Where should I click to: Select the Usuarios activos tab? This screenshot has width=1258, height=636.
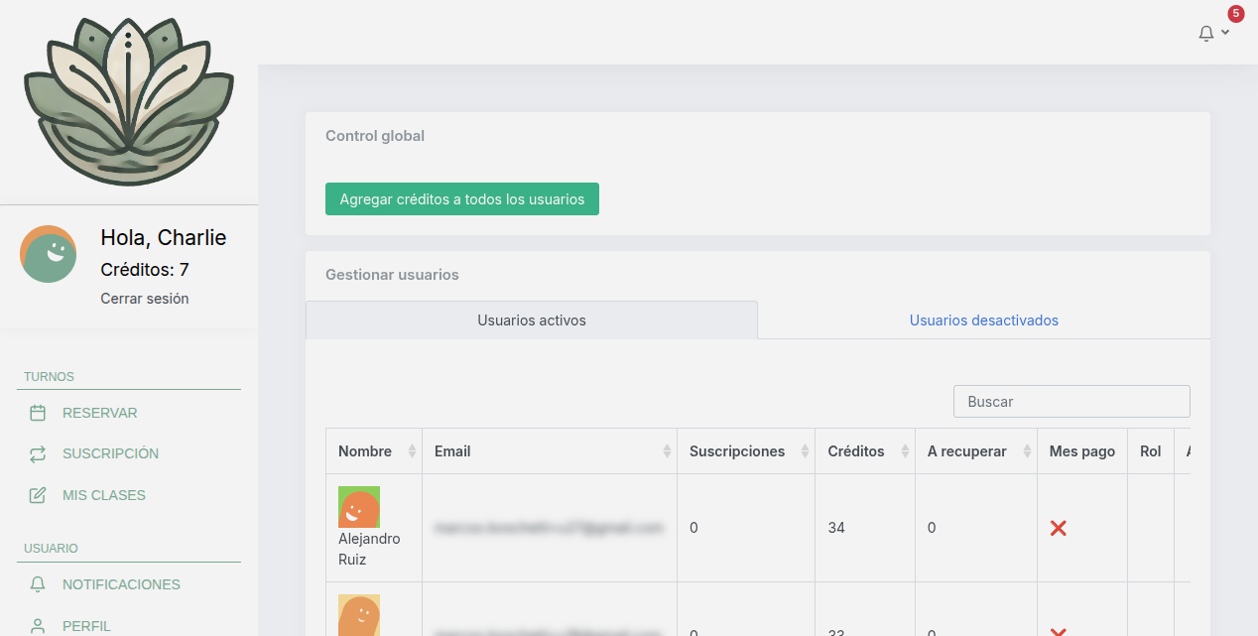coord(531,320)
